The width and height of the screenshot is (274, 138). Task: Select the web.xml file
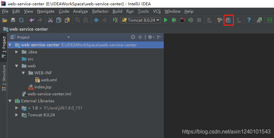coord(46,80)
